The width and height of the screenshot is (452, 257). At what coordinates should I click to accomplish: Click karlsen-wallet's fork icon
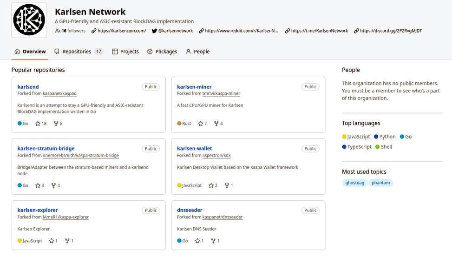(227, 185)
